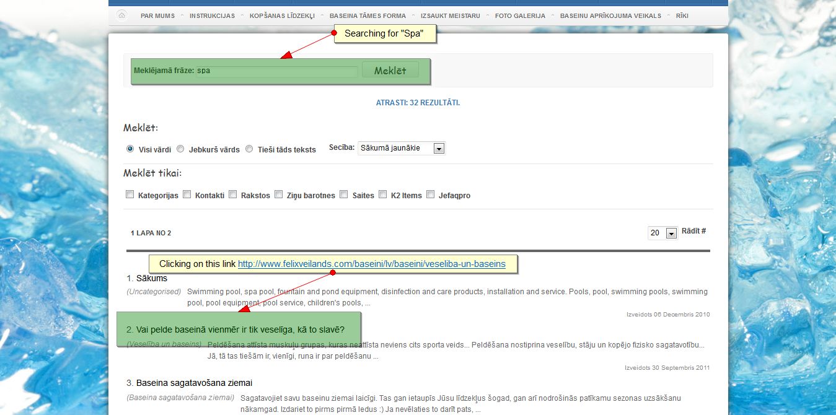Image resolution: width=836 pixels, height=415 pixels.
Task: Open the Sākums search result
Action: [x=152, y=278]
